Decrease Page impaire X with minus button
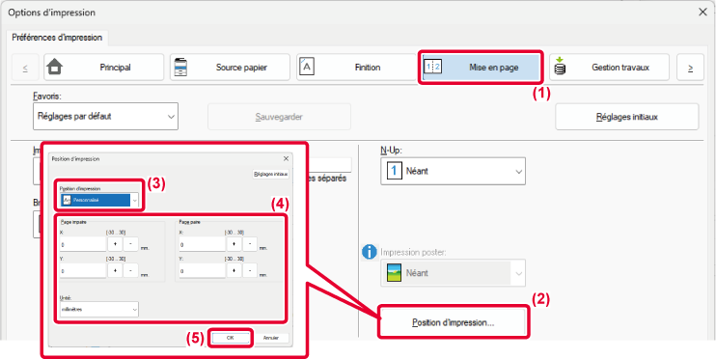This screenshot has height=359, width=716. point(130,244)
